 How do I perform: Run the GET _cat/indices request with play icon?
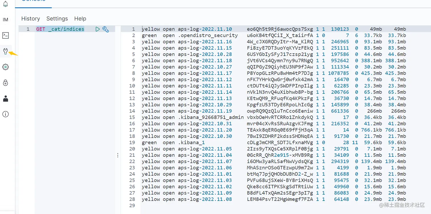click(x=98, y=29)
